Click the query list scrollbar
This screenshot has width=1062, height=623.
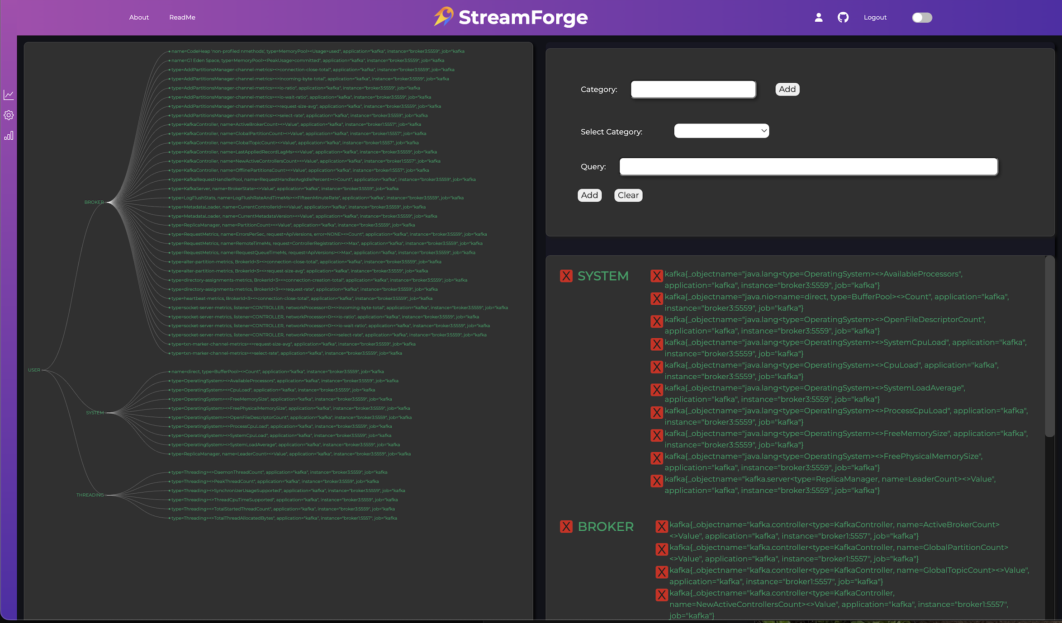(1050, 346)
